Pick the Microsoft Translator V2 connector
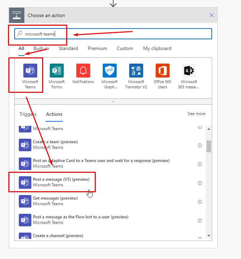Image resolution: width=241 pixels, height=259 pixels. [136, 71]
